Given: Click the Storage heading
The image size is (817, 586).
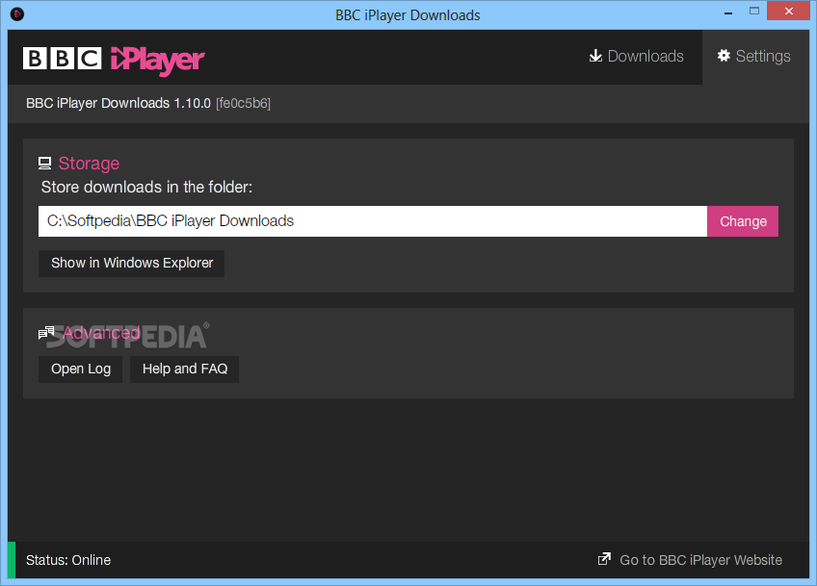Looking at the screenshot, I should [89, 164].
